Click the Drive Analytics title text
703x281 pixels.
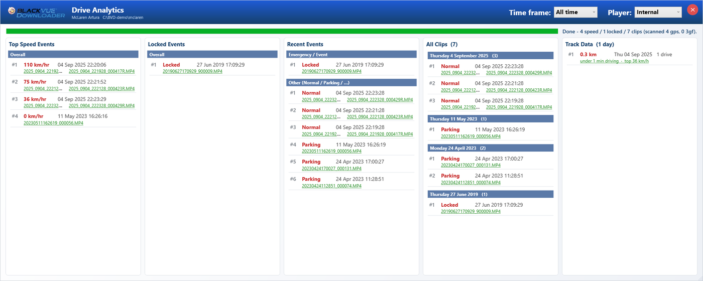point(97,10)
